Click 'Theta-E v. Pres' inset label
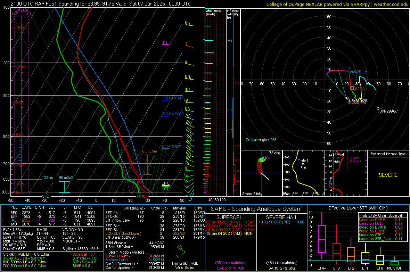The width and height of the screenshot is (410, 272). click(x=303, y=164)
